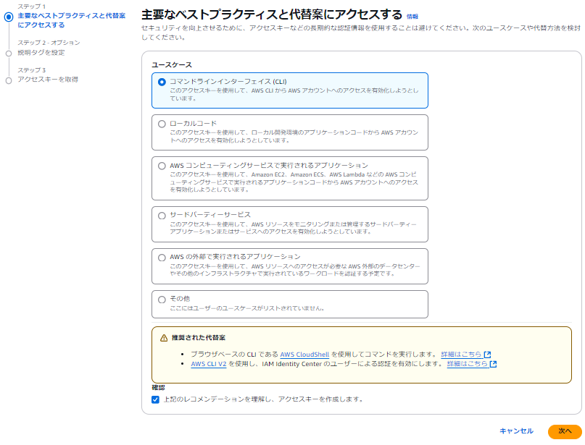Click the ローカルコード description text
Viewport: 585px width, 445px height.
(x=294, y=136)
